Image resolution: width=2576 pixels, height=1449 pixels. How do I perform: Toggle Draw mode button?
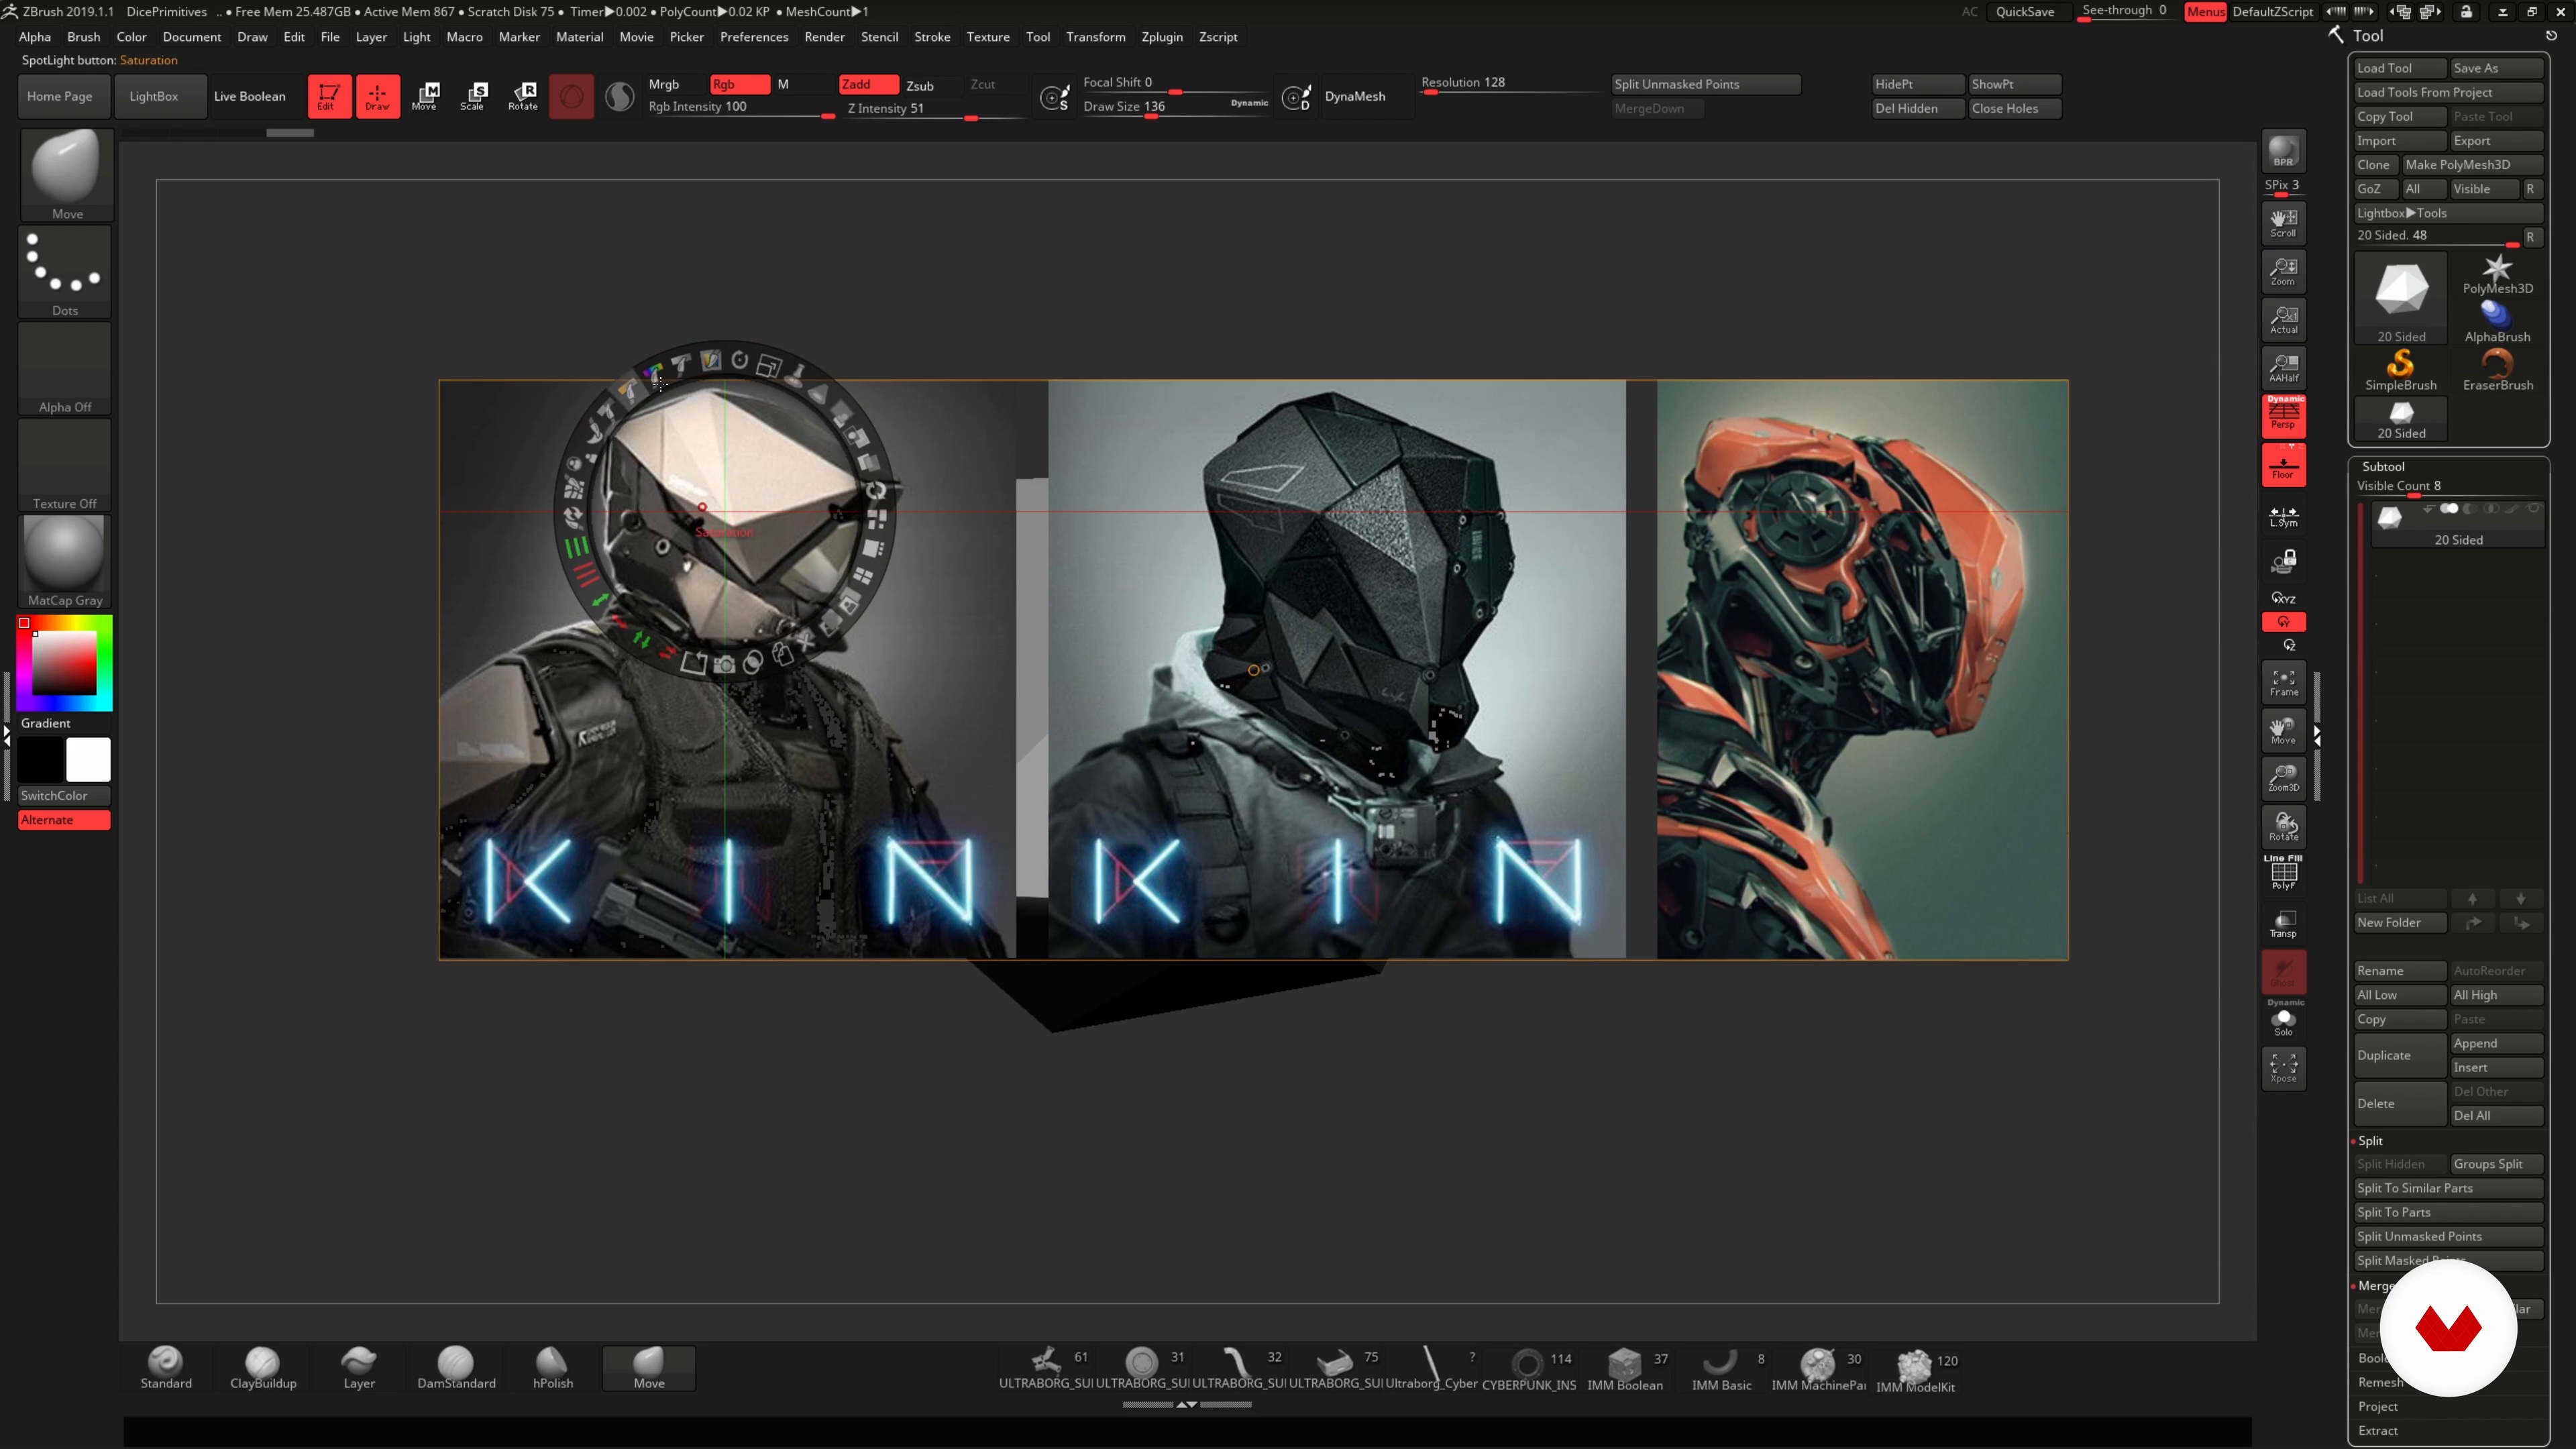click(x=377, y=96)
